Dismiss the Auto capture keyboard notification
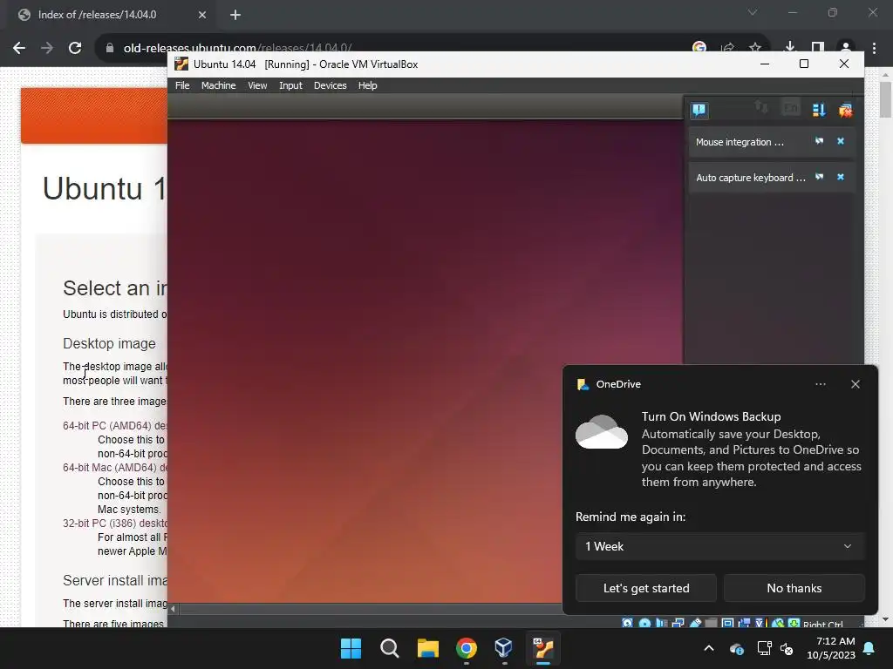Image resolution: width=893 pixels, height=669 pixels. pos(841,177)
